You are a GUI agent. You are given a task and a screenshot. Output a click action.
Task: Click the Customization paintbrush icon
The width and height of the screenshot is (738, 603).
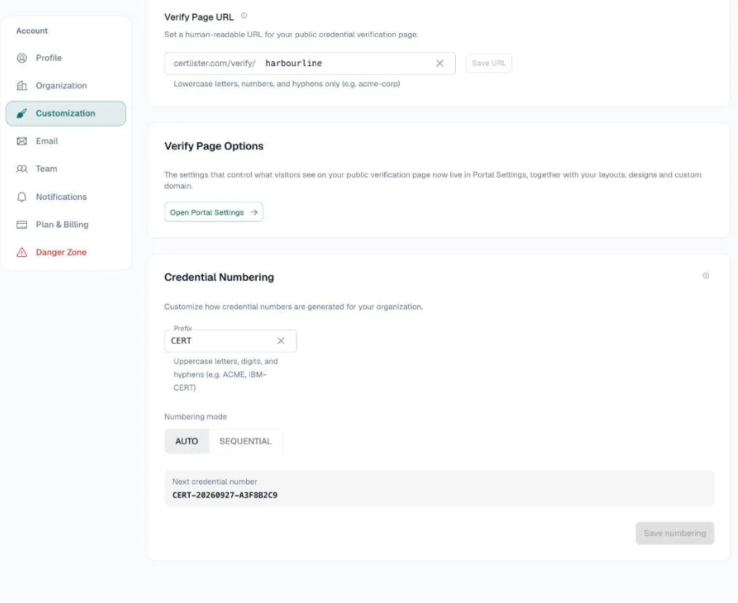pyautogui.click(x=22, y=113)
